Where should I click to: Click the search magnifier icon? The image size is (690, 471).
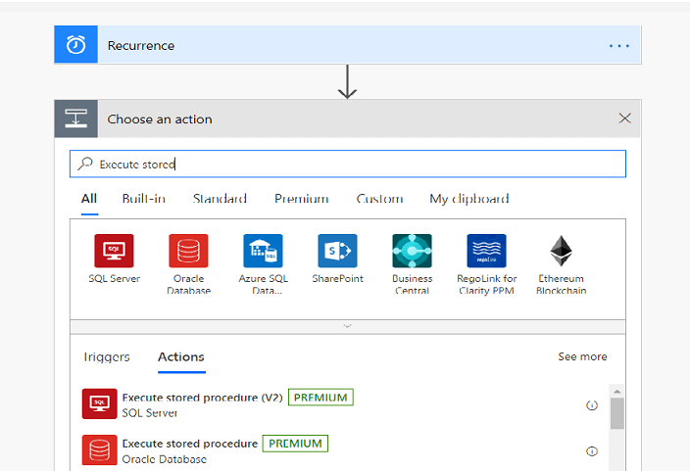pyautogui.click(x=85, y=165)
